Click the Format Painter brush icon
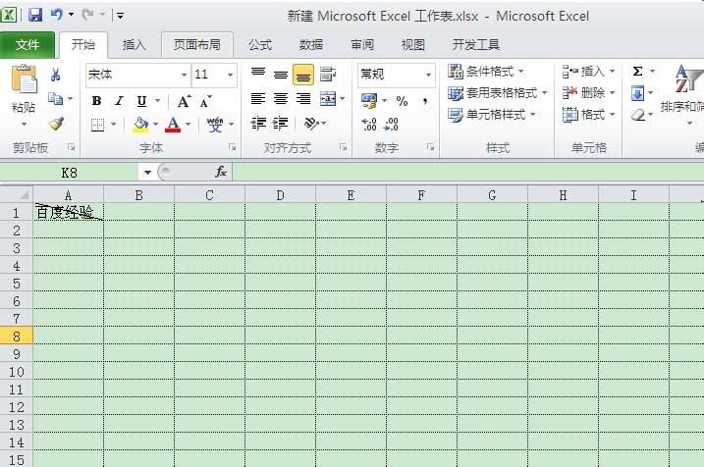This screenshot has width=704, height=467. pos(55,125)
